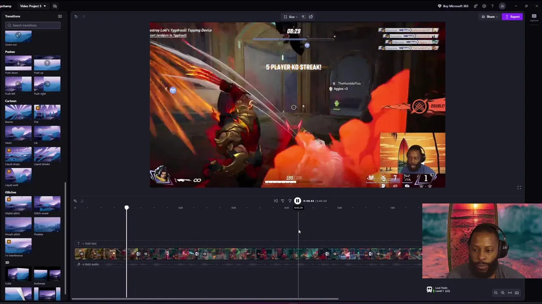Select the Zoom out transition

(x=18, y=37)
